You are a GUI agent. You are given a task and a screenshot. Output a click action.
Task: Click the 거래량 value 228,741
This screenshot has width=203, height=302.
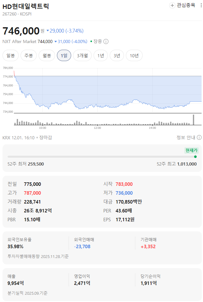(x=32, y=202)
